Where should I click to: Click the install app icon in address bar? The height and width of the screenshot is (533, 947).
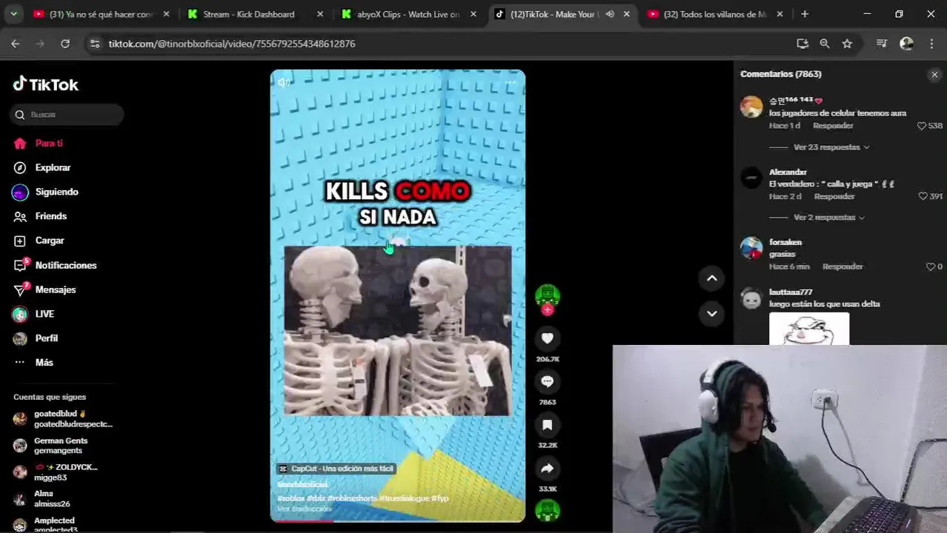click(802, 44)
